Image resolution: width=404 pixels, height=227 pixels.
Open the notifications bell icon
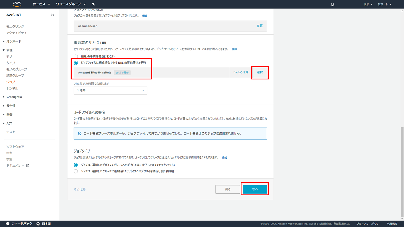[x=332, y=4]
